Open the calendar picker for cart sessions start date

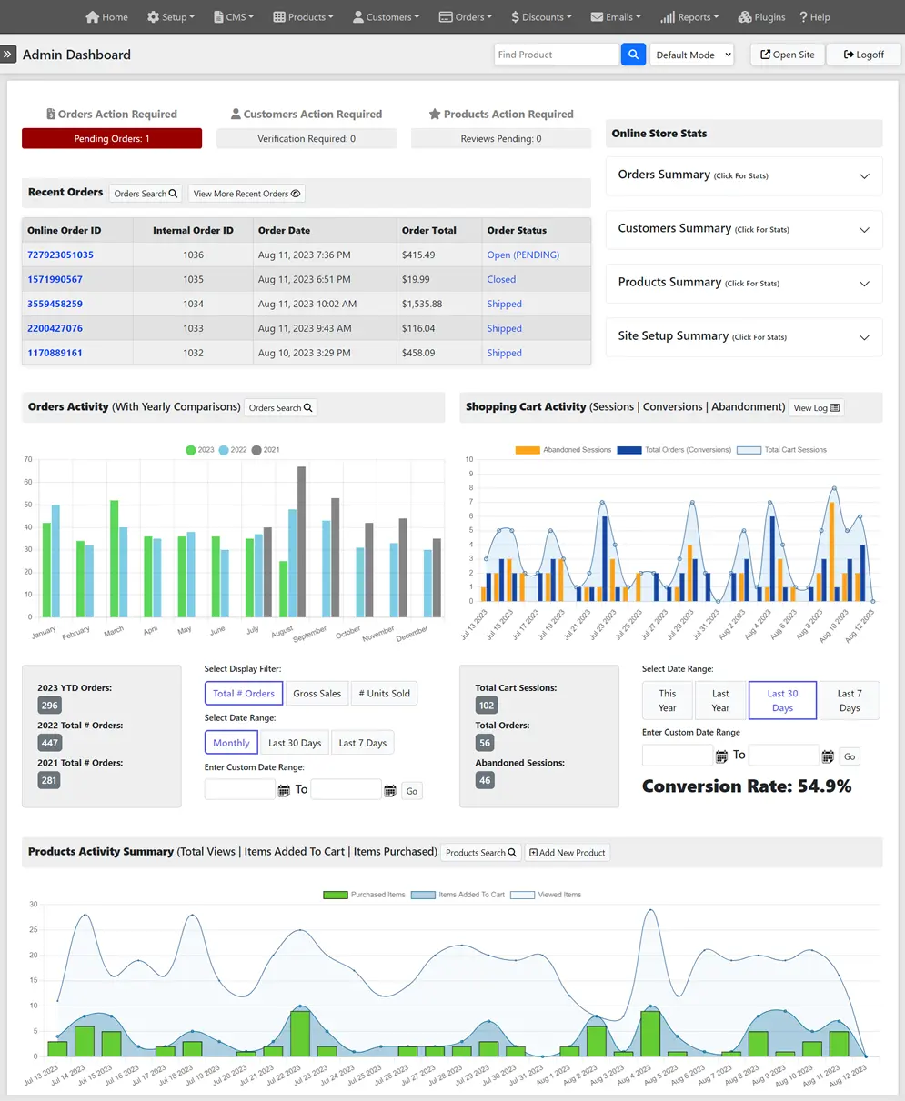point(721,756)
